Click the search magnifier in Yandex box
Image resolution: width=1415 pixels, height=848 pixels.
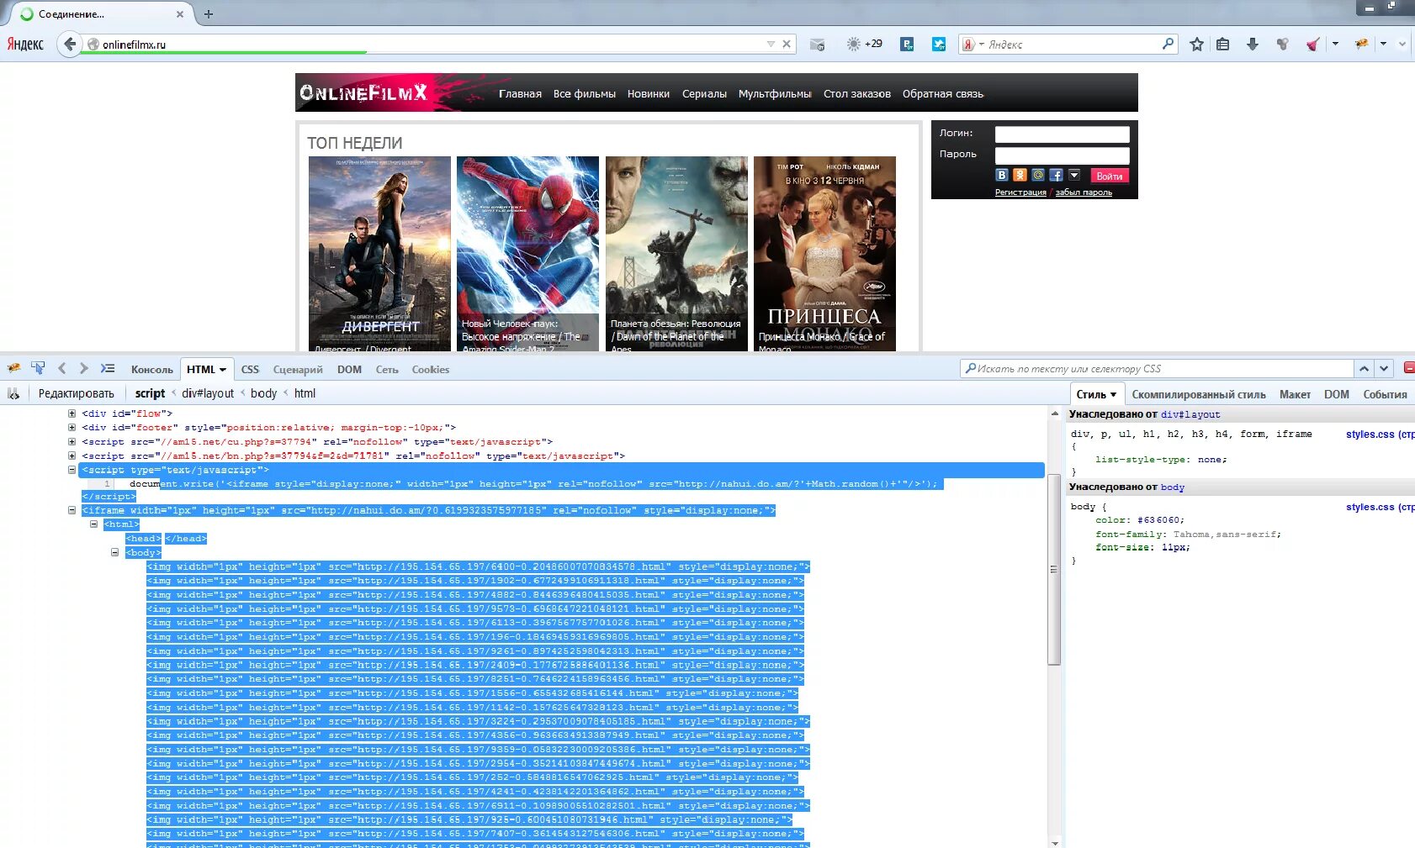click(x=1168, y=44)
